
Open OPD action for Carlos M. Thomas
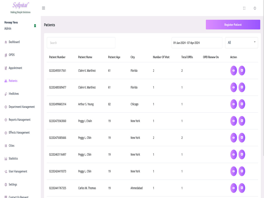pyautogui.click(x=242, y=188)
